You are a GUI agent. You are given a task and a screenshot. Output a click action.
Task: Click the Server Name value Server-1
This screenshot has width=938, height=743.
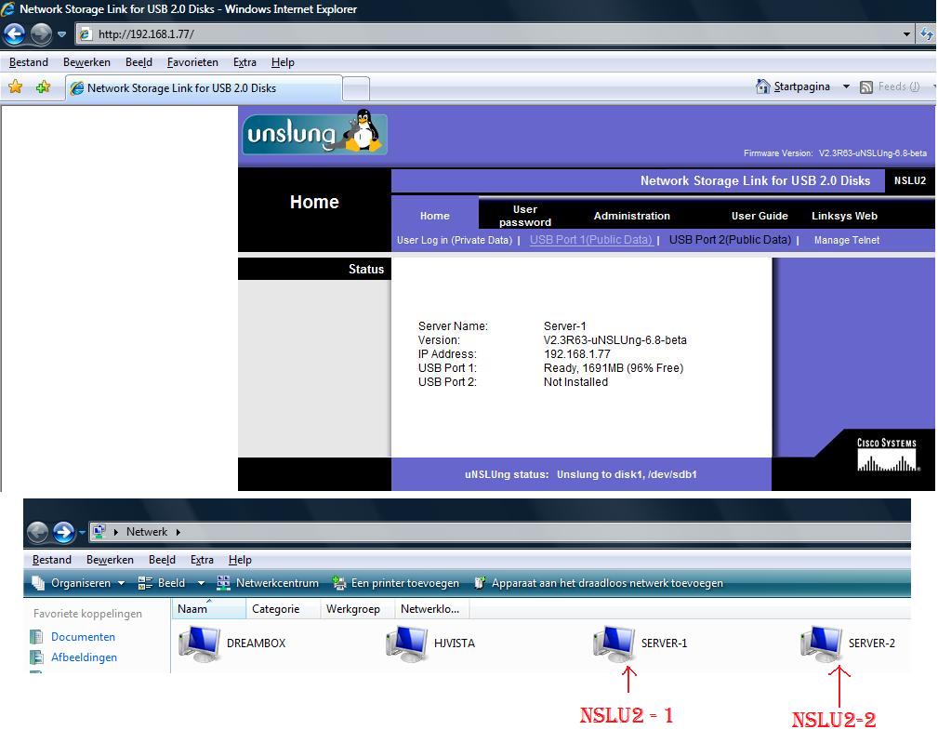564,326
